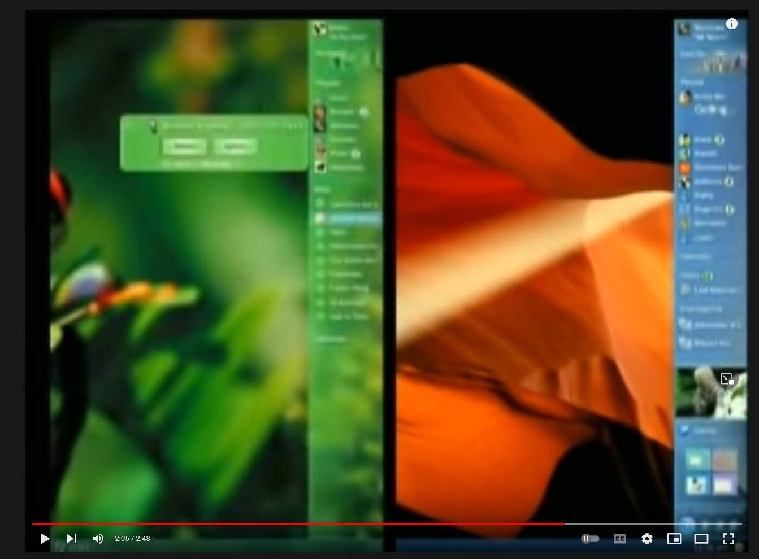Open the video settings gear menu

(x=647, y=539)
